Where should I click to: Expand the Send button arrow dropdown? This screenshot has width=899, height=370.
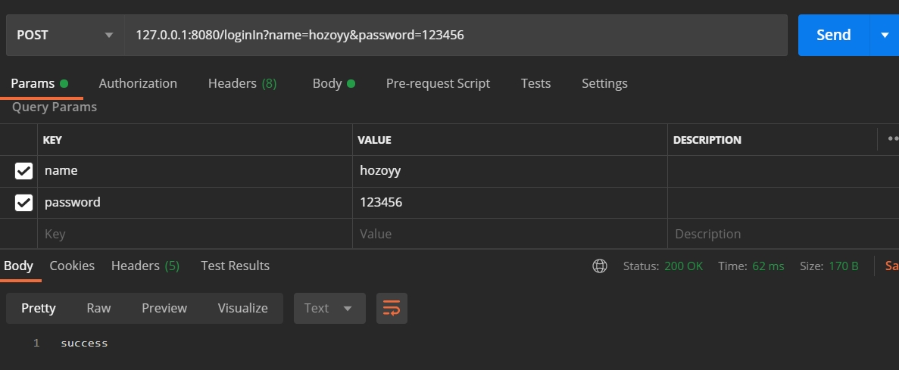(x=885, y=35)
